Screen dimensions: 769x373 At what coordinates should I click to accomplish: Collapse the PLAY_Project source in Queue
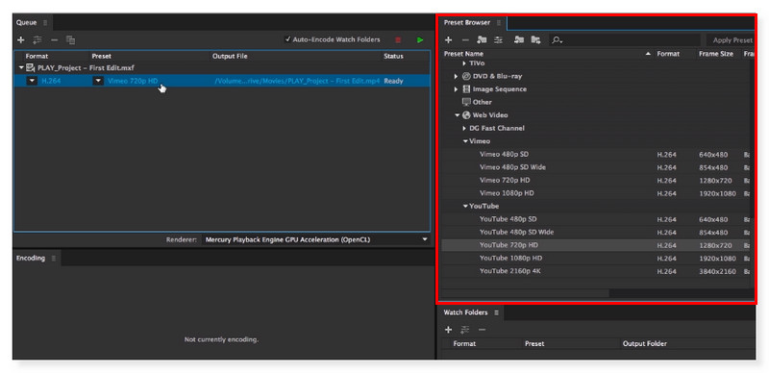21,67
